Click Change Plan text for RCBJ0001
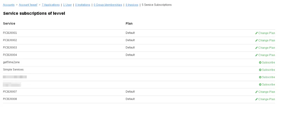Screen dimensions: 281x113 [x=267, y=33]
